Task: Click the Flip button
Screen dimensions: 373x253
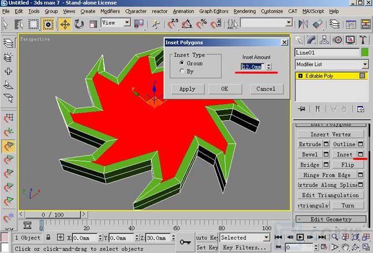Action: click(x=348, y=165)
